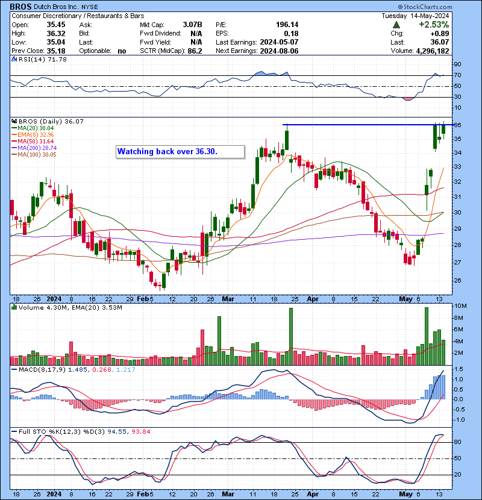
Task: Click the candlestick icon beside BROS (Daily)
Action: pyautogui.click(x=14, y=121)
